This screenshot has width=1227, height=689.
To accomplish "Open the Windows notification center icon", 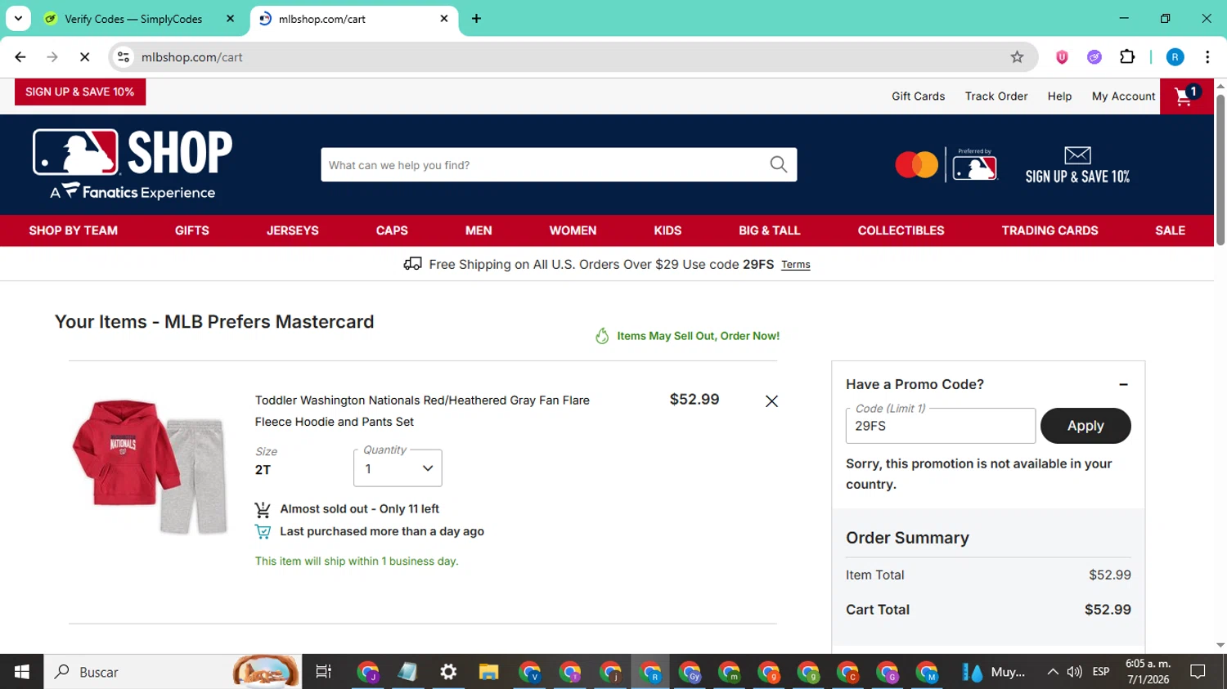I will (1198, 672).
